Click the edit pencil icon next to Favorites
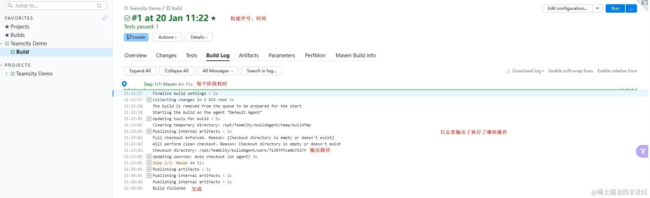The image size is (650, 198). (x=105, y=18)
